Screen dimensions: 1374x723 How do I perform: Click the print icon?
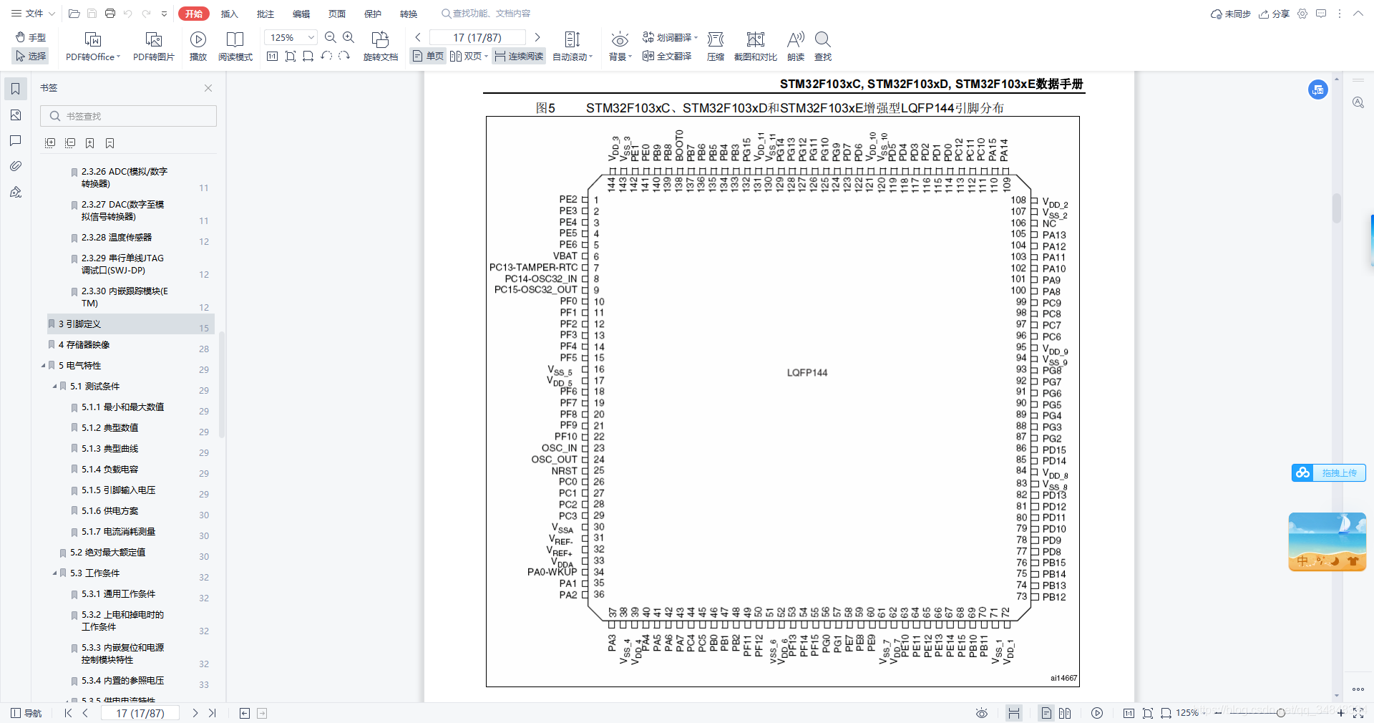click(x=109, y=14)
